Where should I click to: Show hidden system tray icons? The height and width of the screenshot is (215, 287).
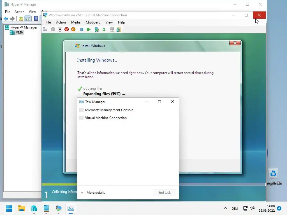click(225, 208)
